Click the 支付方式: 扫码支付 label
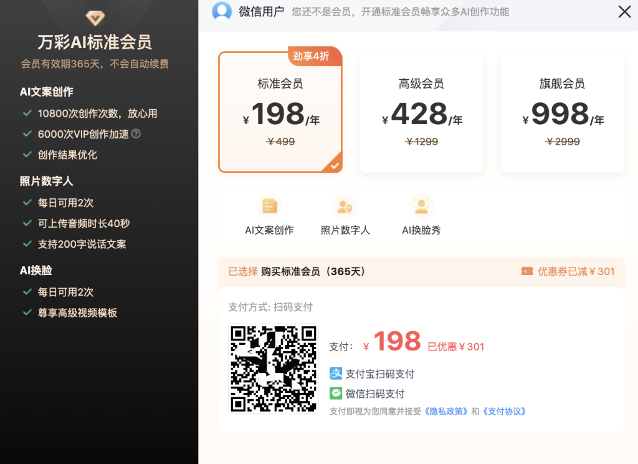Viewport: 638px width, 464px height. point(270,307)
